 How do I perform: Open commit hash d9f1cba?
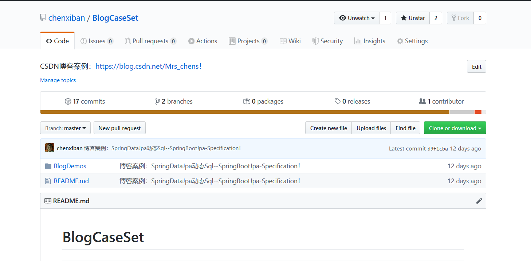(x=438, y=149)
